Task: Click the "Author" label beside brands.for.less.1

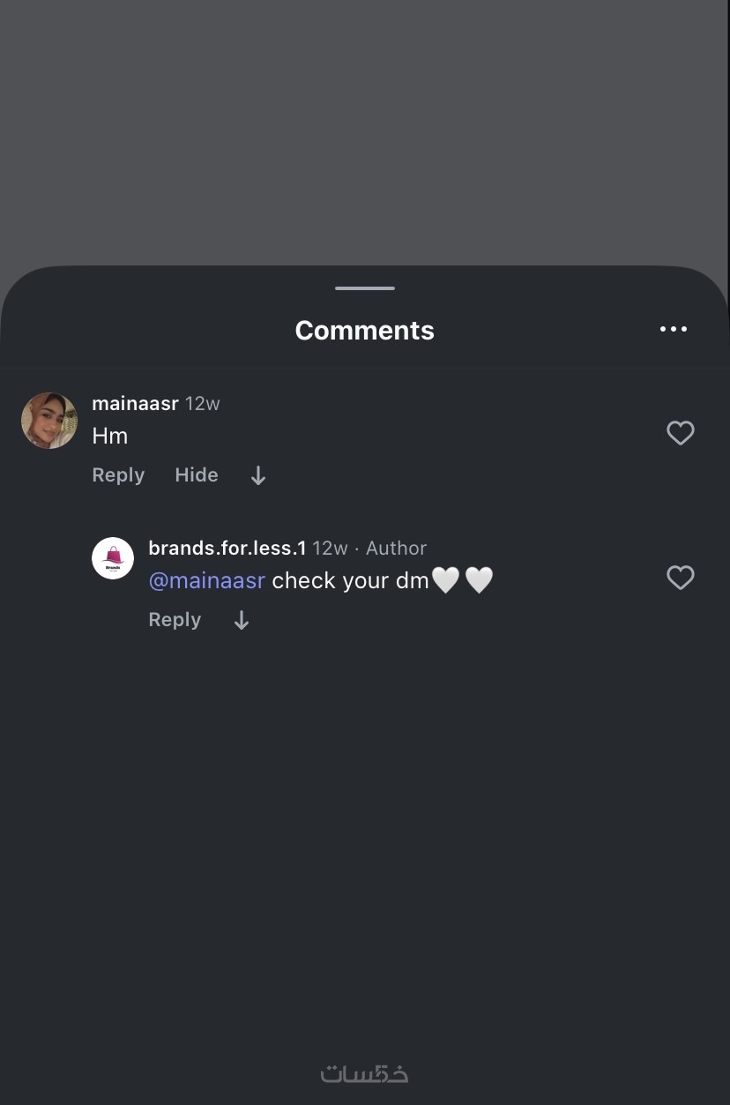Action: pyautogui.click(x=396, y=549)
